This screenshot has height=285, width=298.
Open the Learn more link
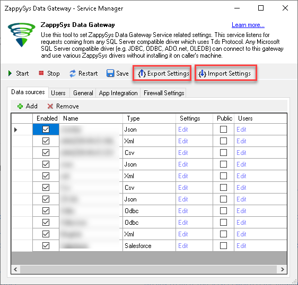(248, 25)
